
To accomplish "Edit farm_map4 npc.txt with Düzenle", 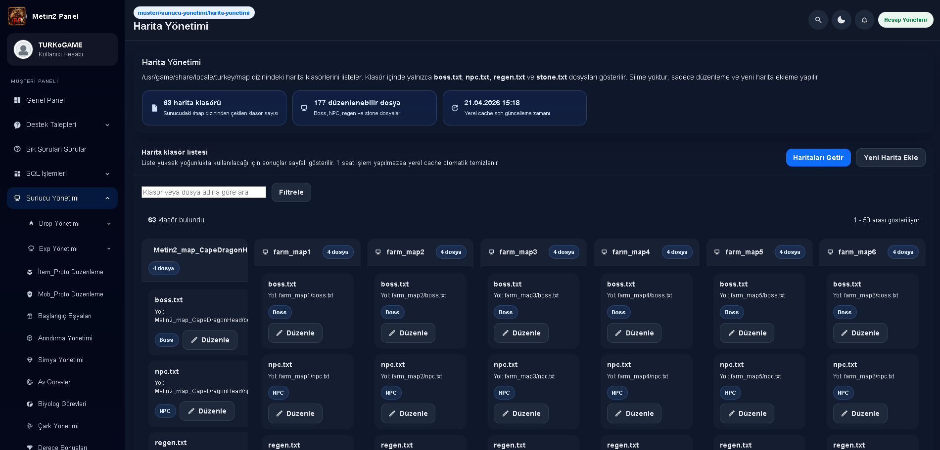I will pos(634,413).
